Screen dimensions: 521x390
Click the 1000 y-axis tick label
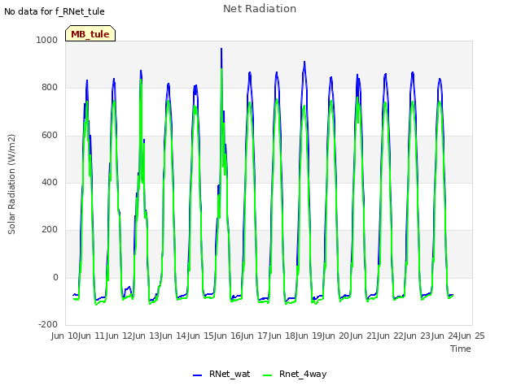[x=47, y=40]
